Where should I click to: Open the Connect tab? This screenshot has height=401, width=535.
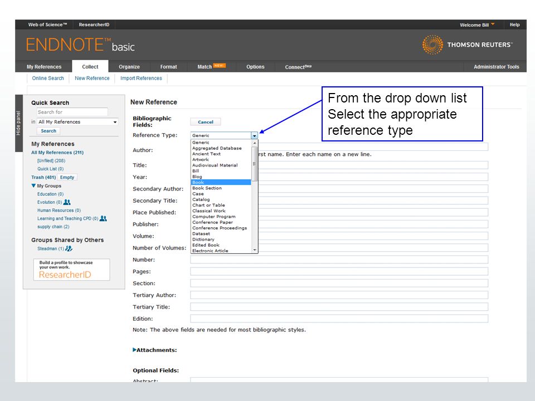click(x=298, y=67)
